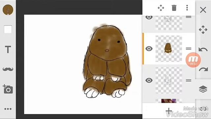Tap the white square eraser swatch
This screenshot has height=119, width=211.
[8, 29]
